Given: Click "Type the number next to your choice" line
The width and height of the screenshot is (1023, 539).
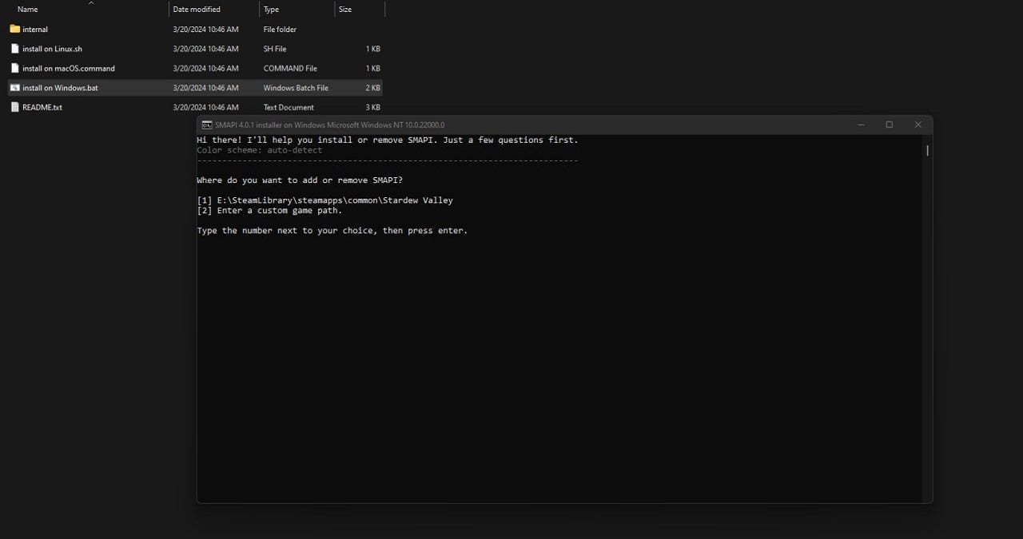Looking at the screenshot, I should pyautogui.click(x=332, y=231).
